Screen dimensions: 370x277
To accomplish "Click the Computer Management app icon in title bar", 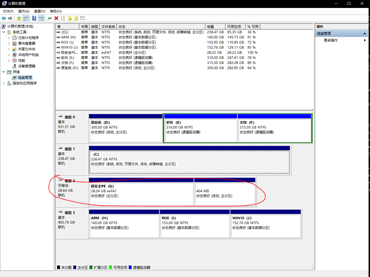I will 4,3.
